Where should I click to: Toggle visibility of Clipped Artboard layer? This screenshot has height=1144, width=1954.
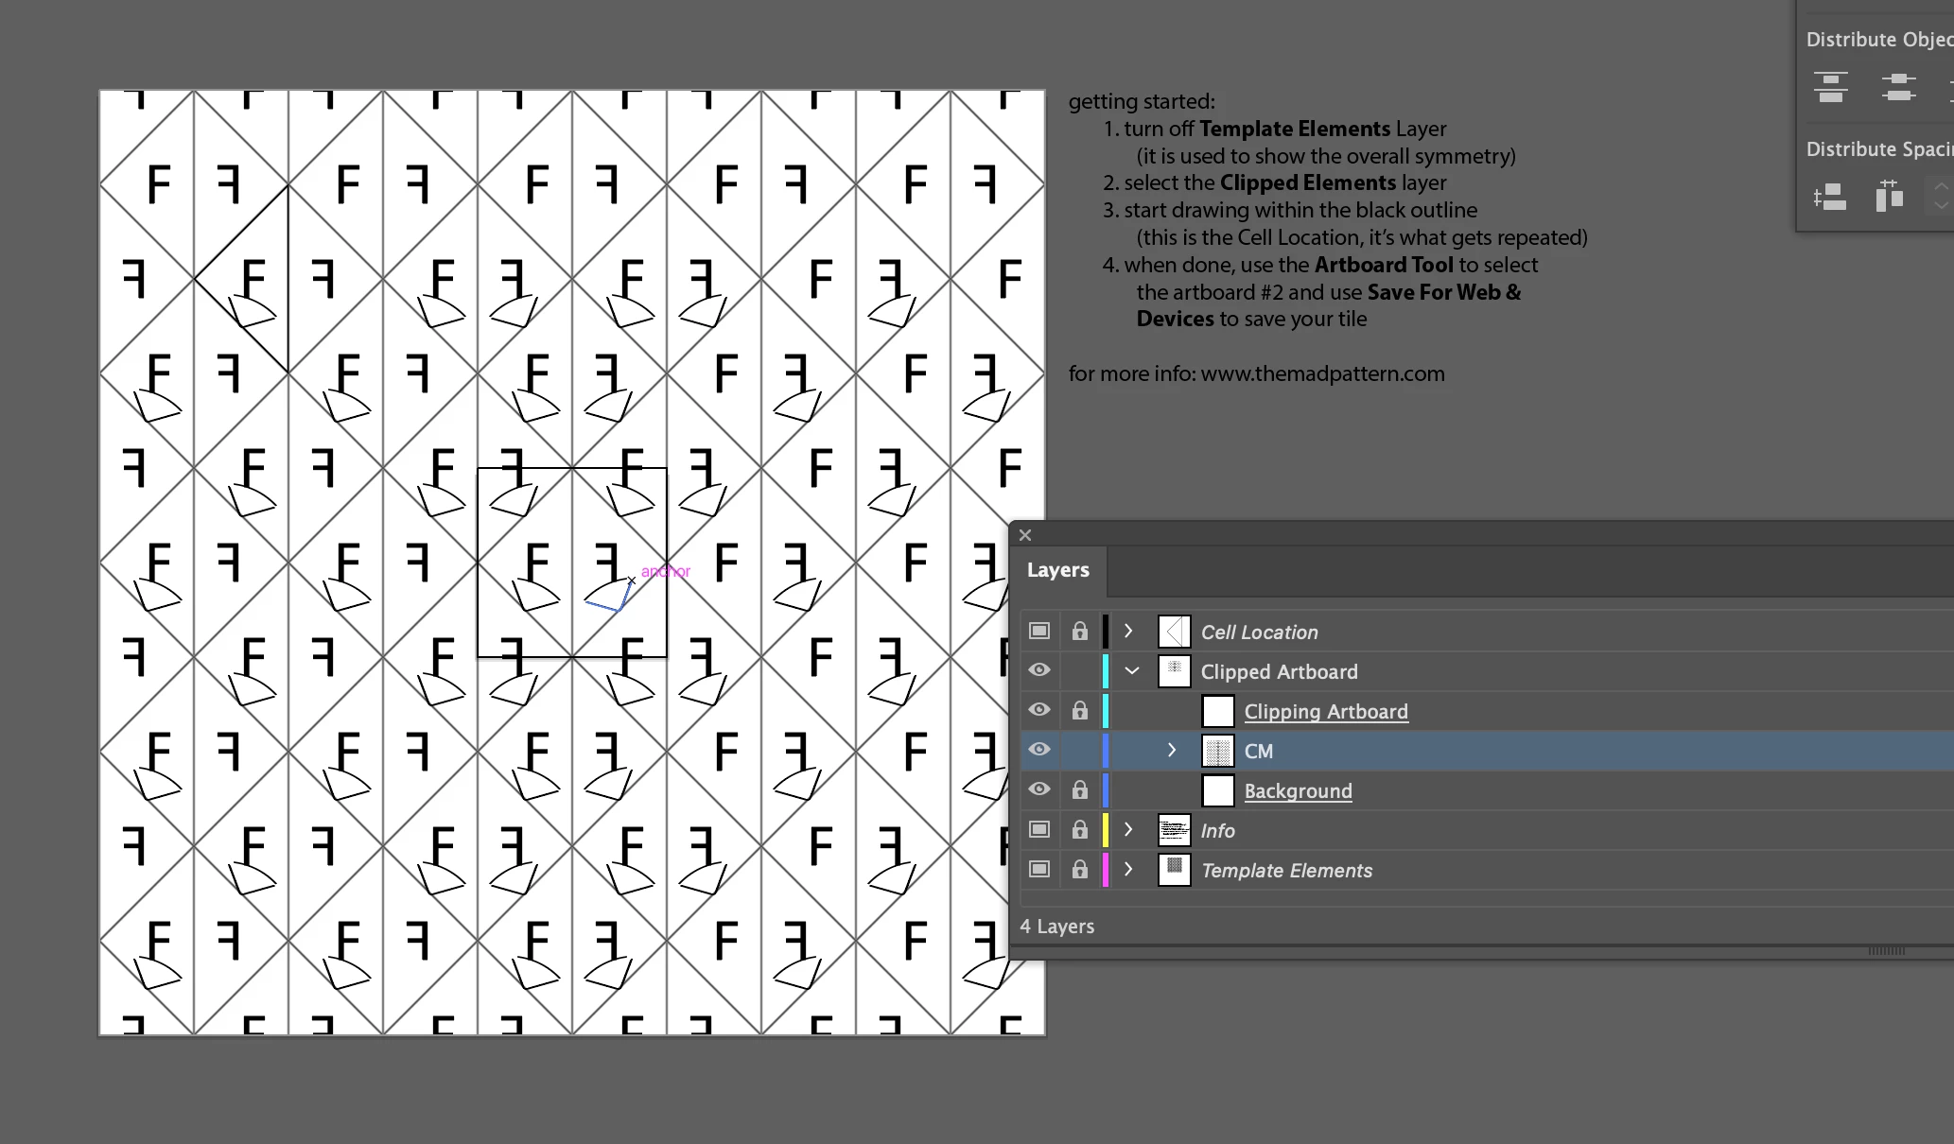click(1039, 670)
